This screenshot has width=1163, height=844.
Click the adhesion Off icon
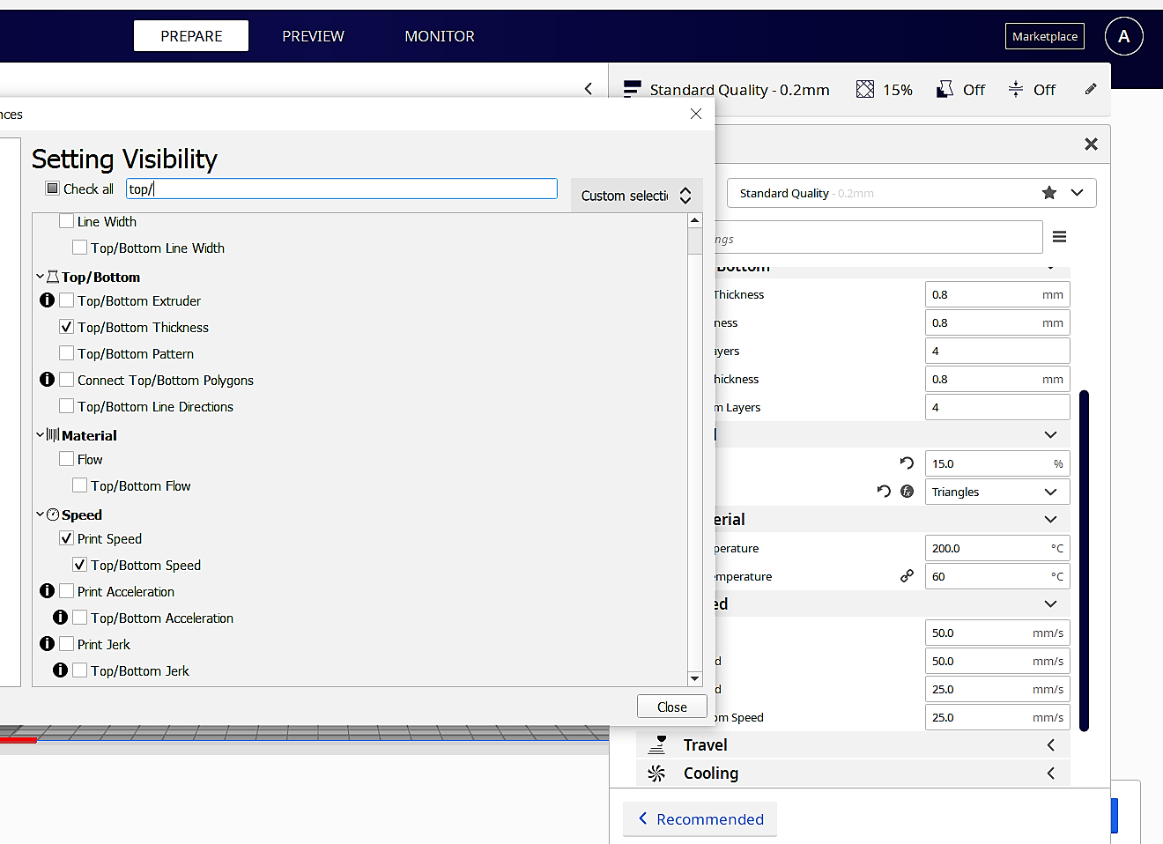click(1016, 89)
